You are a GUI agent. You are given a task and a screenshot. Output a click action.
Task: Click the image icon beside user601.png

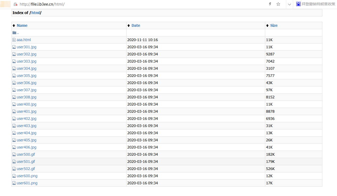click(14, 183)
